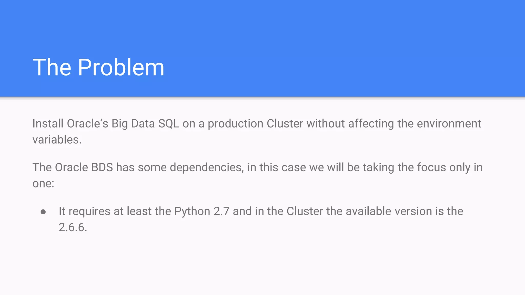Image resolution: width=525 pixels, height=295 pixels.
Task: Click the word "production" in the body text
Action: click(235, 124)
